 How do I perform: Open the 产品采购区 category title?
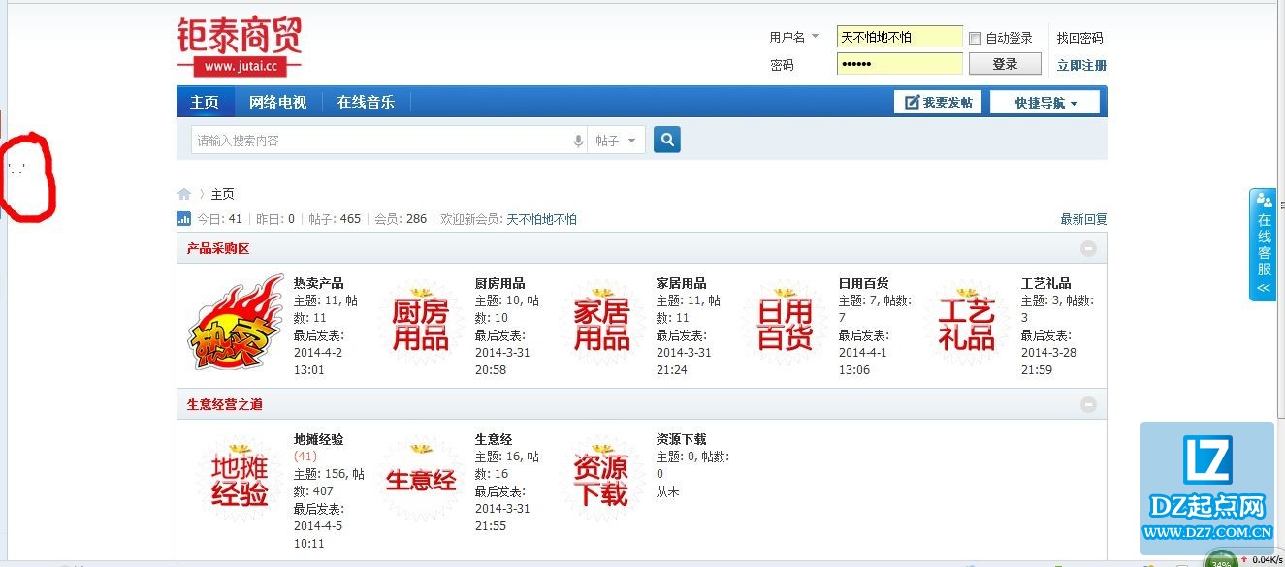point(218,249)
